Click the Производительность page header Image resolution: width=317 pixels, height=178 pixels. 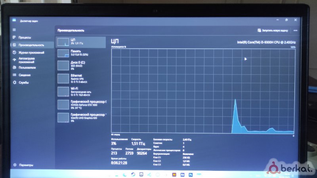(x=71, y=30)
